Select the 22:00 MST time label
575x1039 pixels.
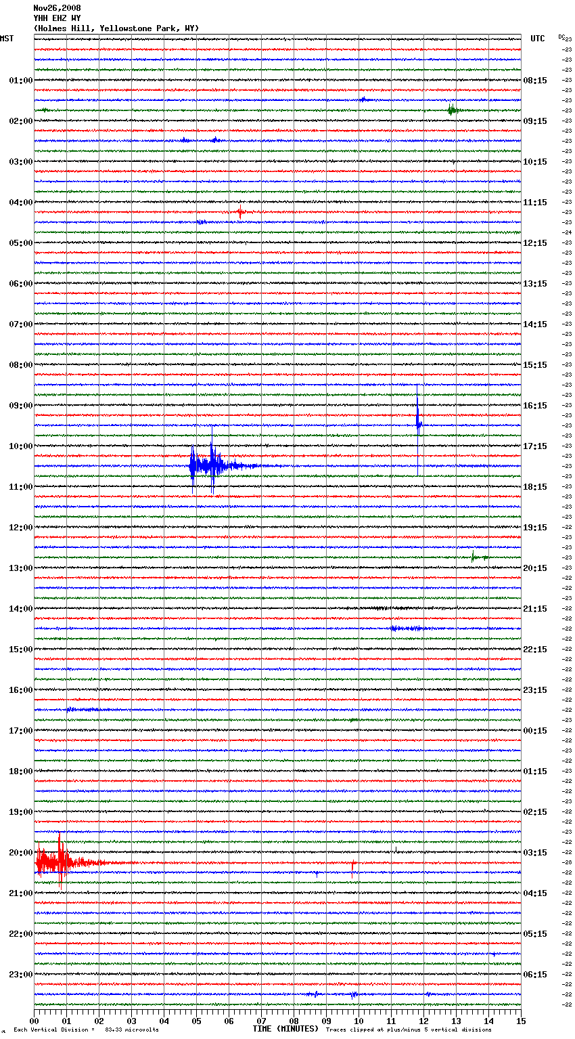(21, 934)
